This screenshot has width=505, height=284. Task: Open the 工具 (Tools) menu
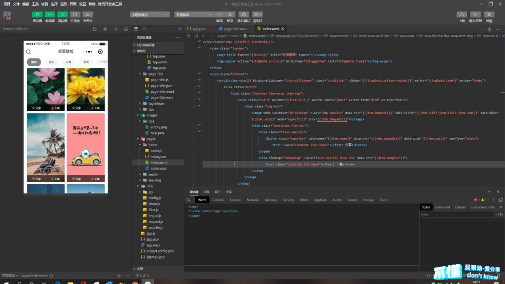coord(35,4)
